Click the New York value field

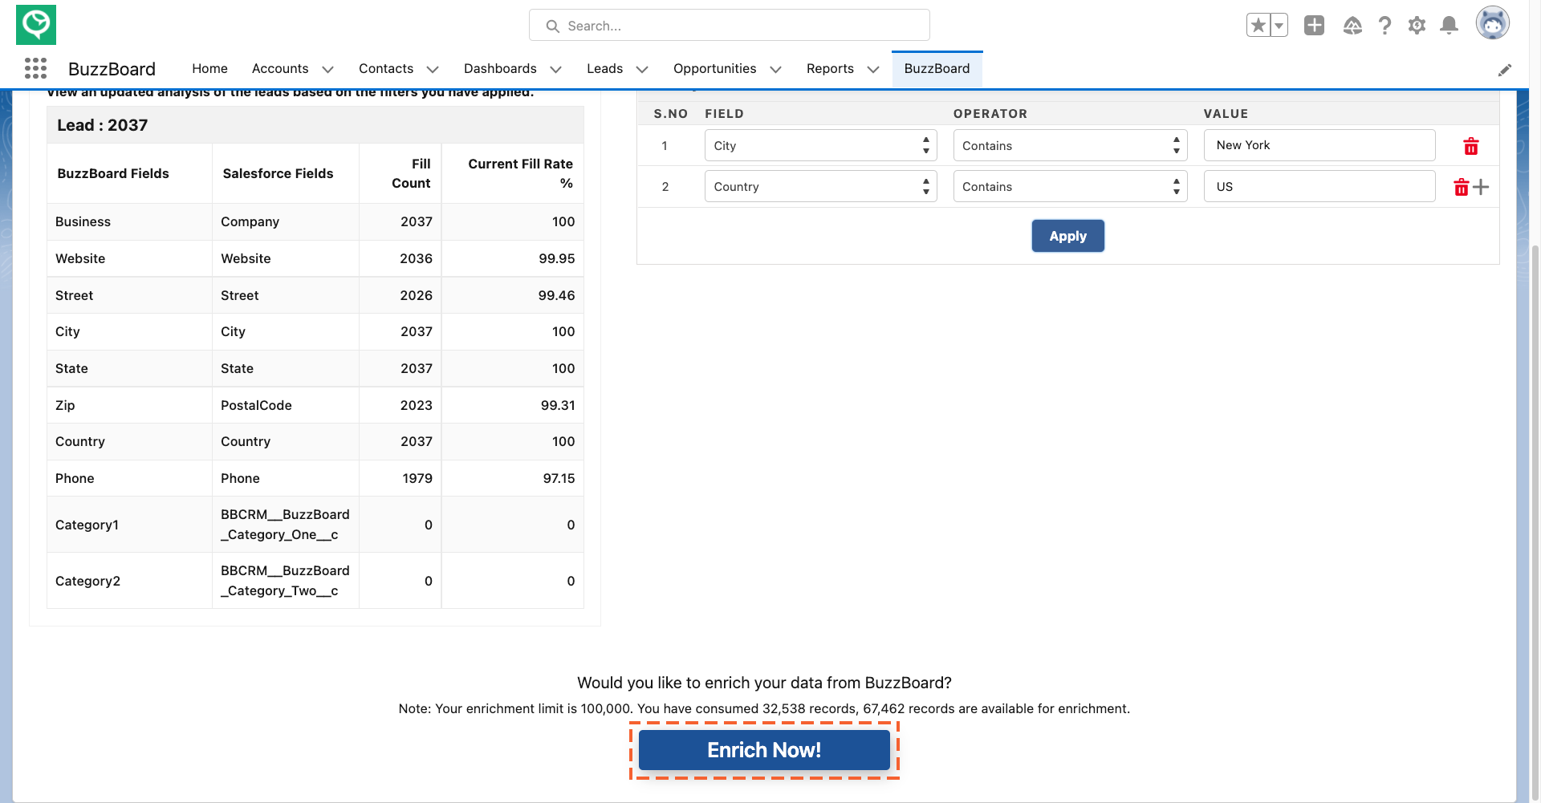pos(1319,145)
